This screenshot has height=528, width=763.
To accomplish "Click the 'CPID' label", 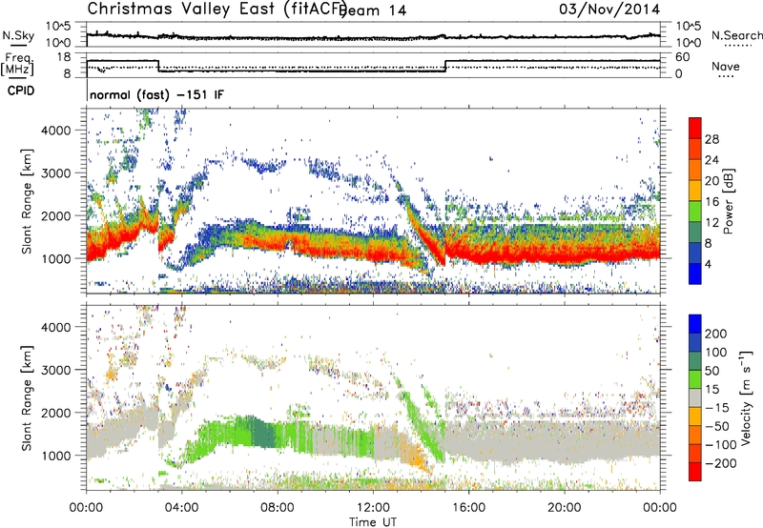I will [x=21, y=91].
